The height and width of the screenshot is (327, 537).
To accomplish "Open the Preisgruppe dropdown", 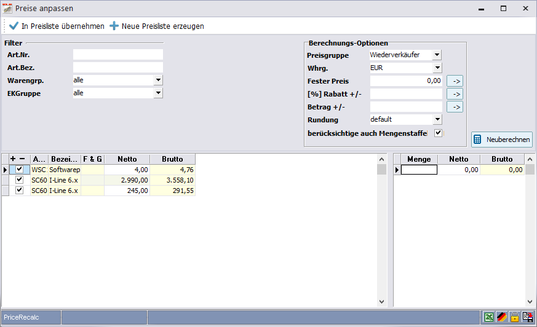I will (x=437, y=55).
